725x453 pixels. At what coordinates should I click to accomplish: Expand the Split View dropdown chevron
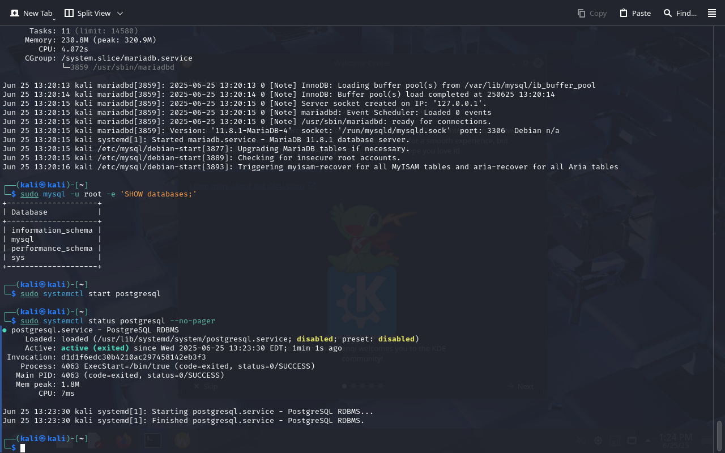point(120,13)
